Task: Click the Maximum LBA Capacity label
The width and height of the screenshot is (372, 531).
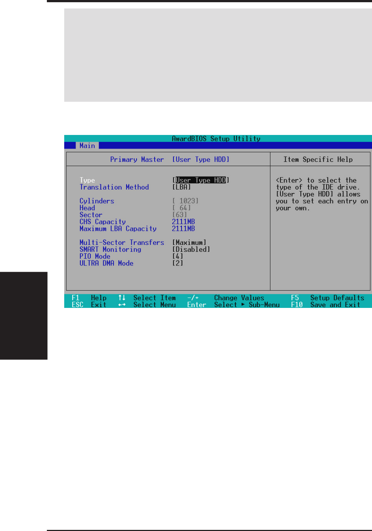Action: tap(118, 229)
